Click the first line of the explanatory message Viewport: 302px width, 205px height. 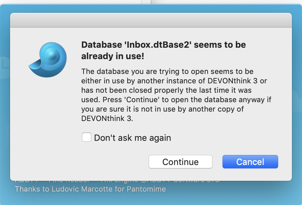click(167, 72)
